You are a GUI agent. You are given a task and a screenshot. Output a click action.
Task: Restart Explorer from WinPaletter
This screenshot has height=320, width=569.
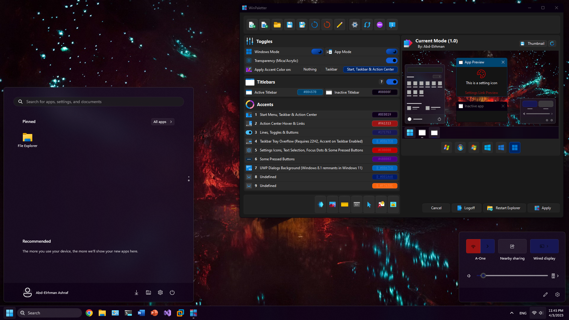click(504, 208)
